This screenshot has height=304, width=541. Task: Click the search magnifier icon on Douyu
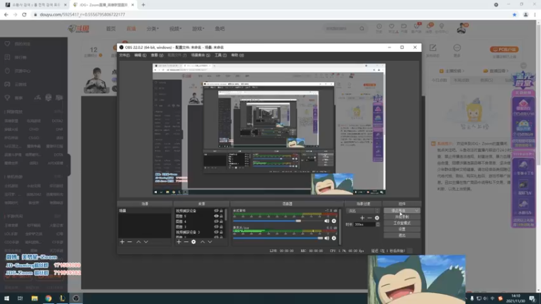tap(362, 28)
